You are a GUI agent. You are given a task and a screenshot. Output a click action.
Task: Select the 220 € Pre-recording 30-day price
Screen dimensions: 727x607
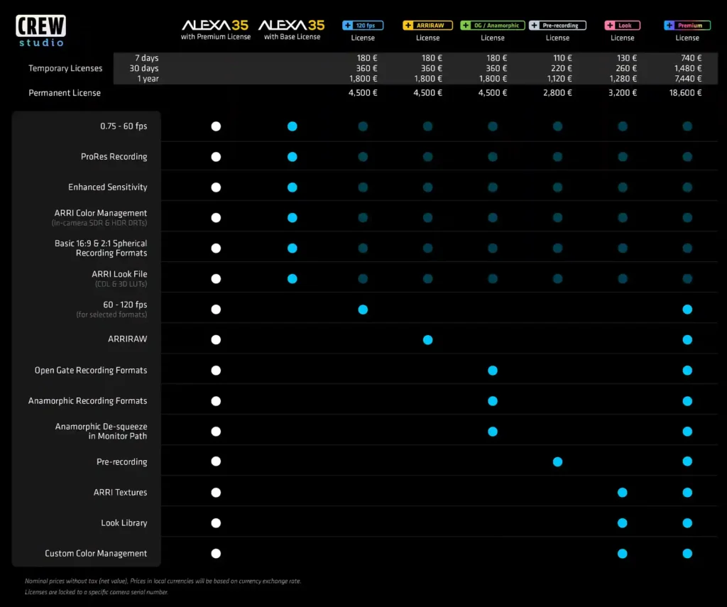[x=561, y=68]
